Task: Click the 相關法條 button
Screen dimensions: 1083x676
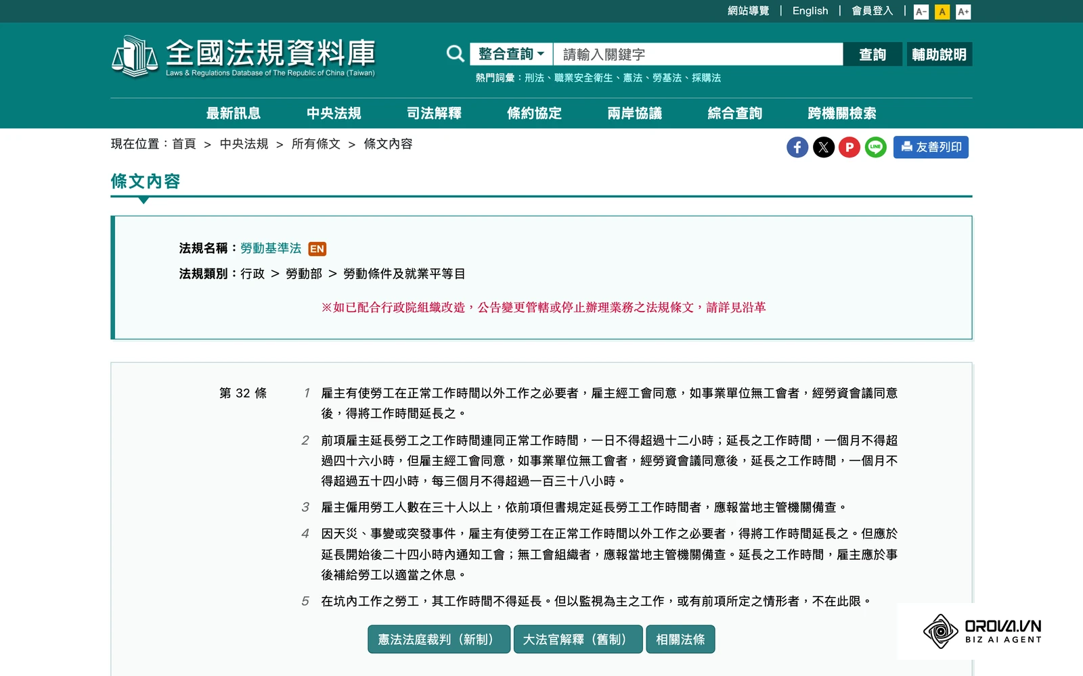Action: point(680,639)
